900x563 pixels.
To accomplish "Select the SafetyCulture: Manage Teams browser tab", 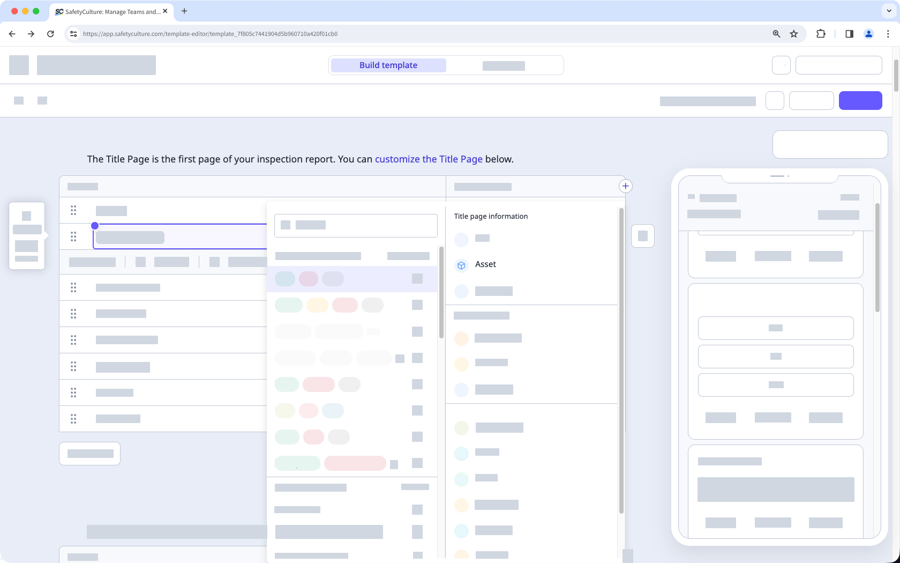I will pyautogui.click(x=111, y=11).
